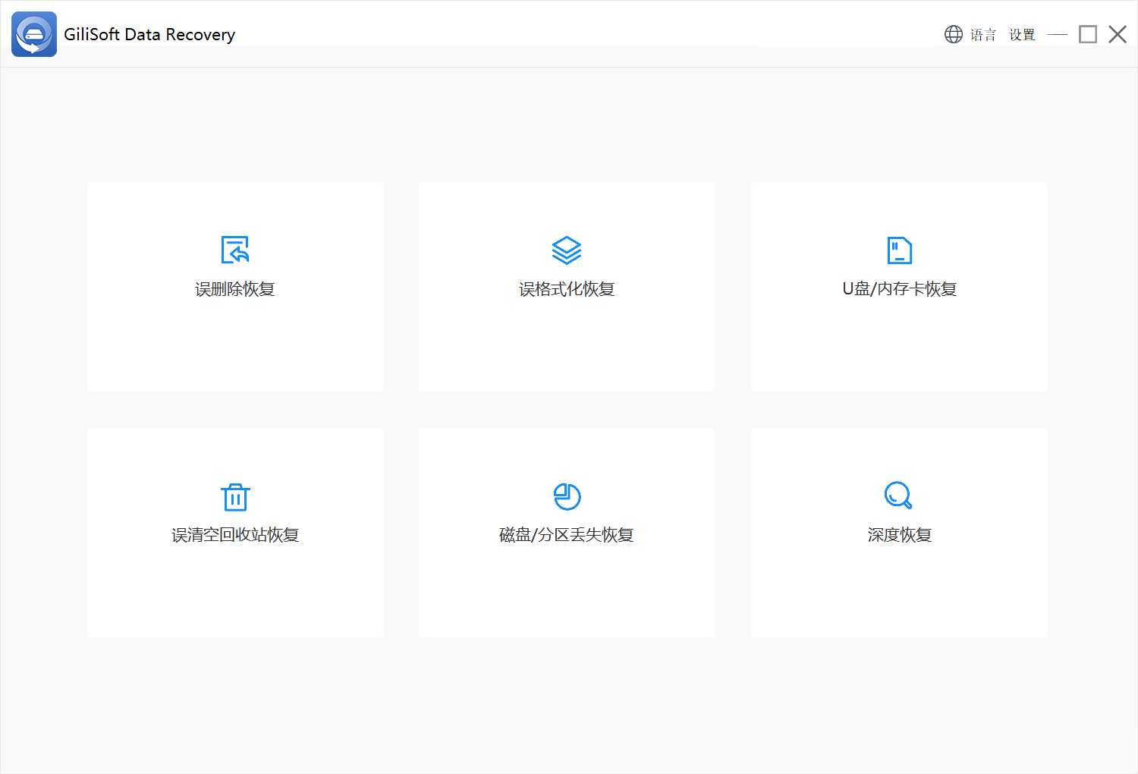The width and height of the screenshot is (1138, 774).
Task: Maximize the application window
Action: [x=1088, y=34]
